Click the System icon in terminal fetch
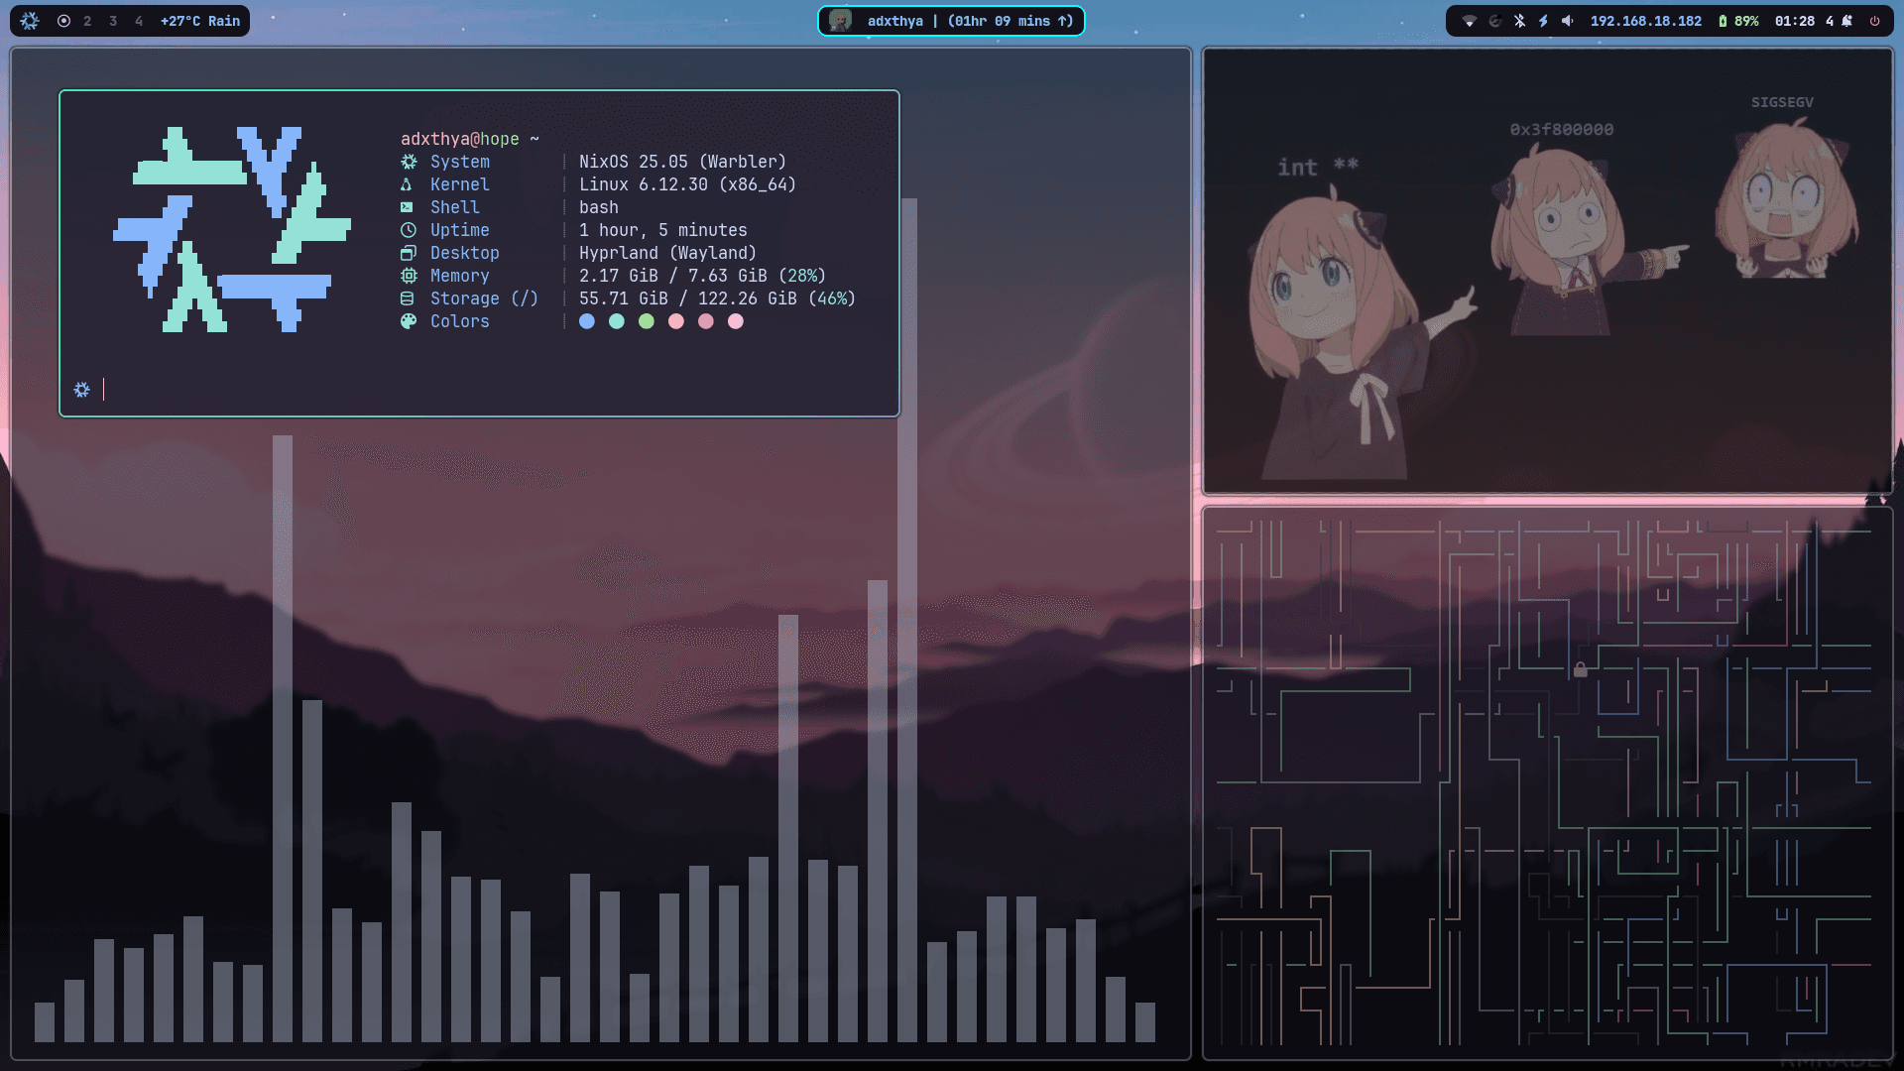The height and width of the screenshot is (1071, 1904). click(x=409, y=162)
